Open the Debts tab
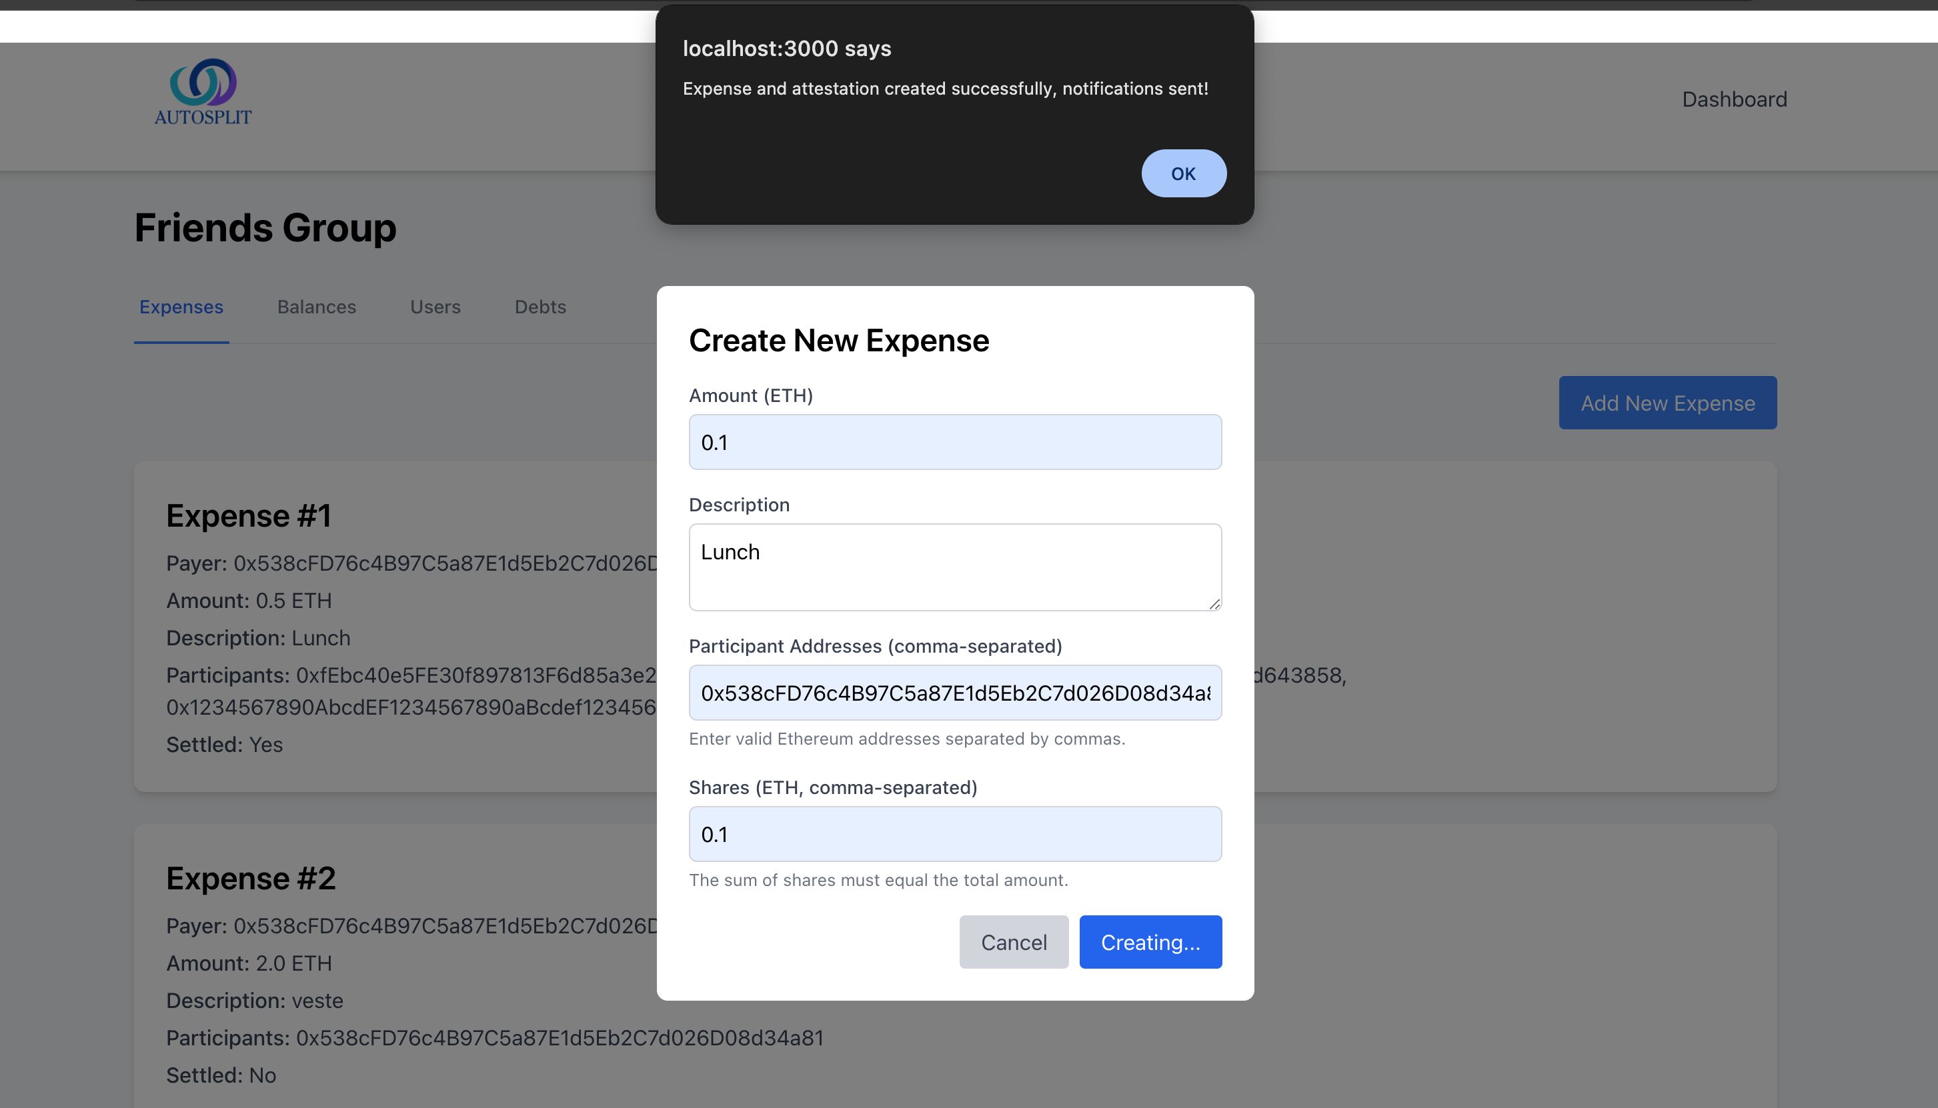Screen dimensions: 1938x1108 tap(540, 307)
